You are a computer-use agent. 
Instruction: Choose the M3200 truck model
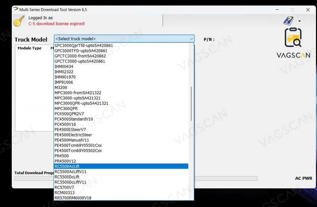coord(121,88)
